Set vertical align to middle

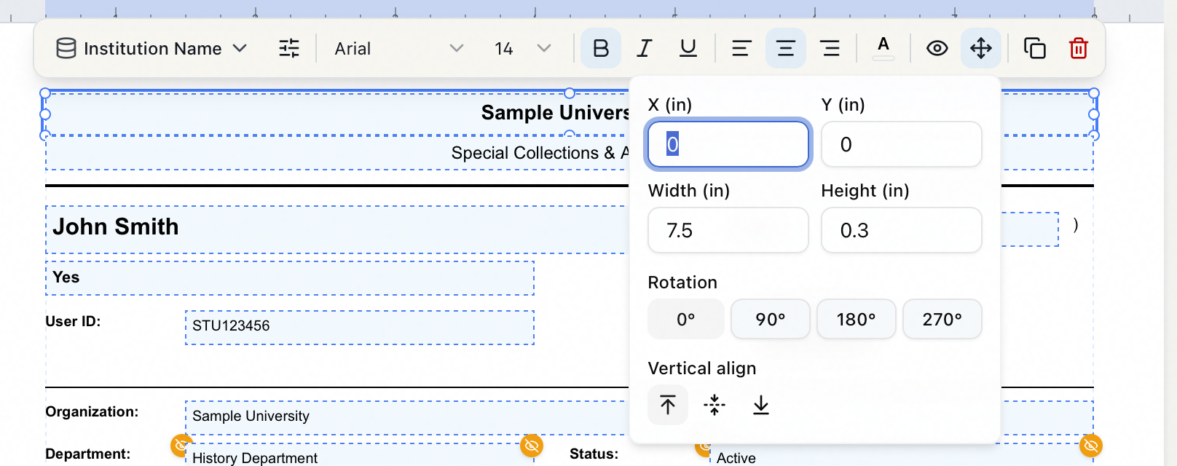(x=715, y=405)
